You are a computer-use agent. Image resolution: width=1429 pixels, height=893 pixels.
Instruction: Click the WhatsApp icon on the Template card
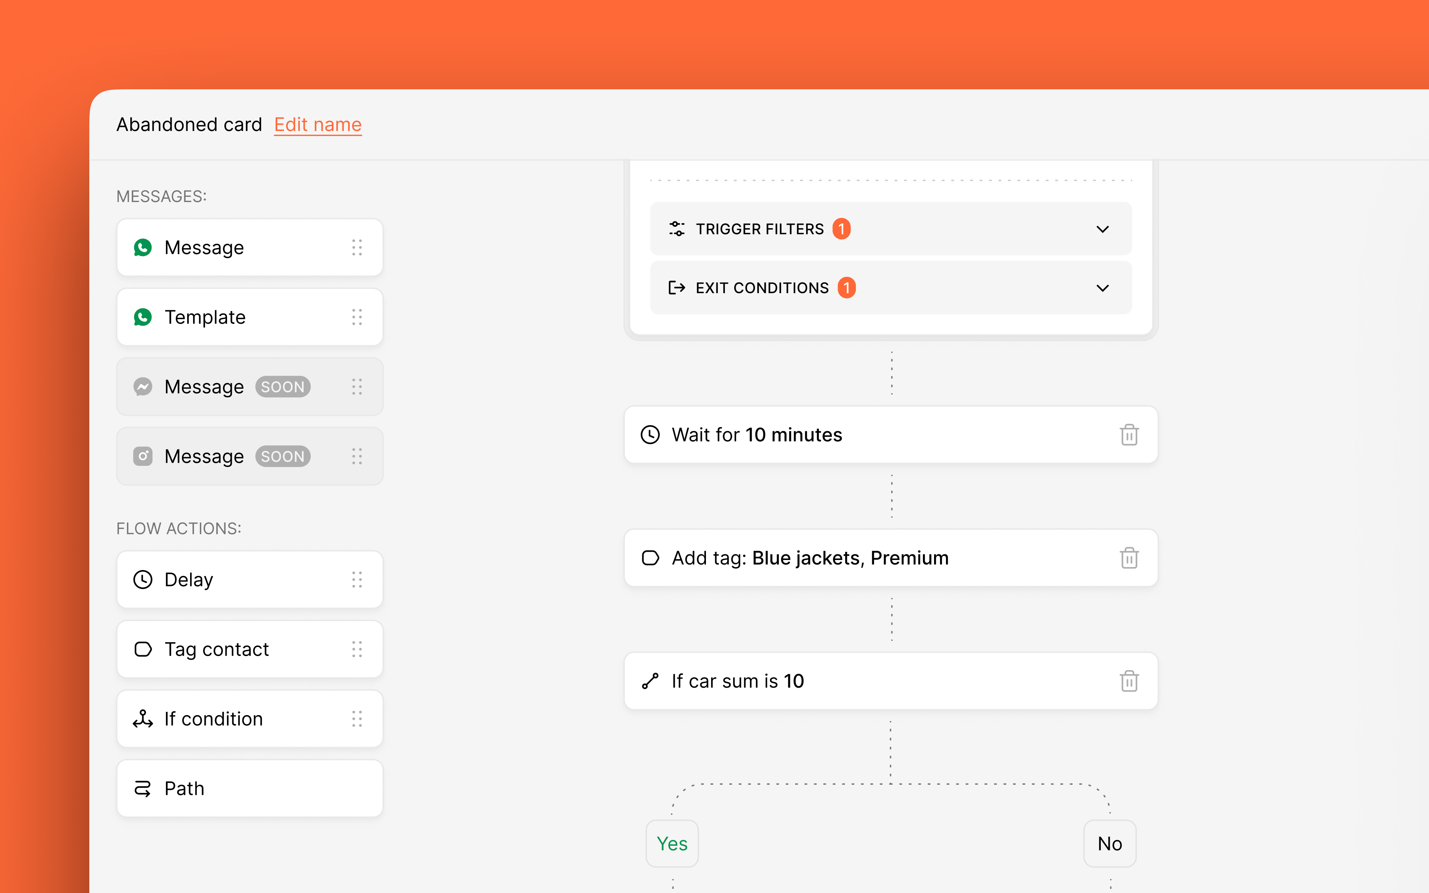(143, 317)
